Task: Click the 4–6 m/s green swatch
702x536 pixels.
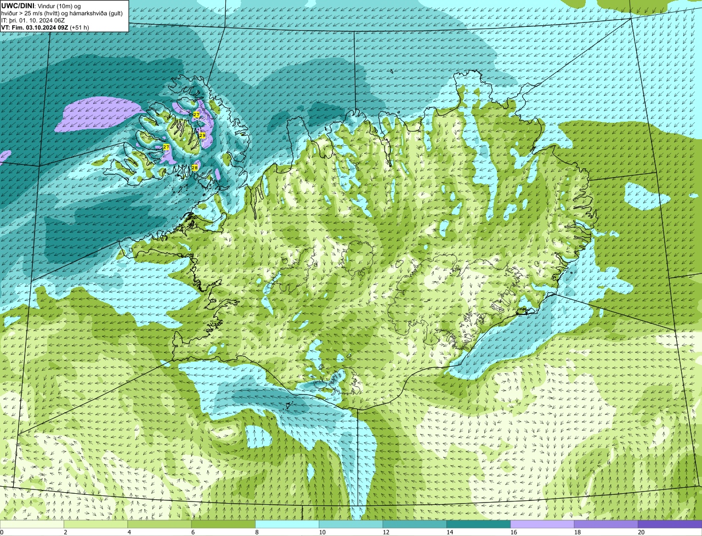Action: [x=160, y=524]
